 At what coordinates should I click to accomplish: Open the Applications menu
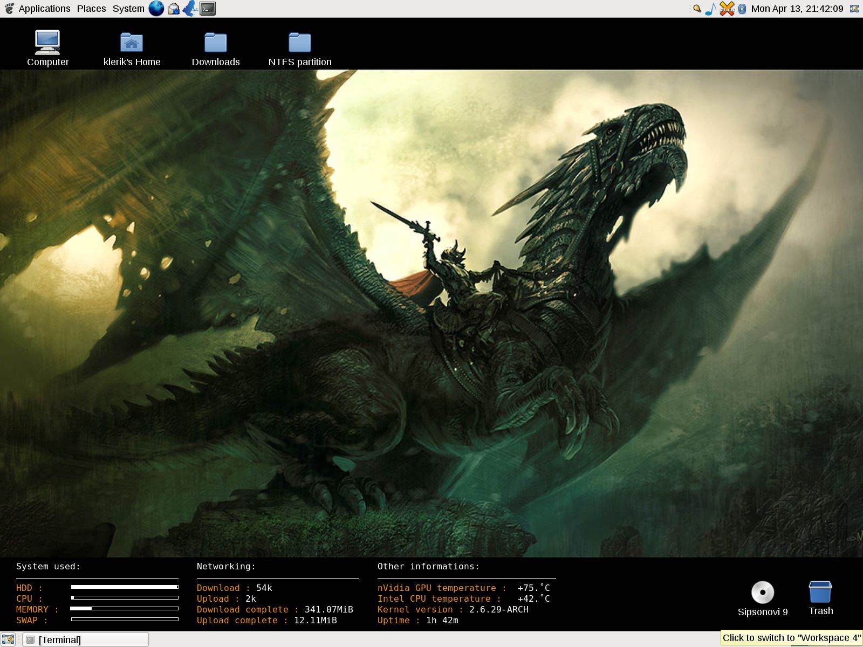44,9
